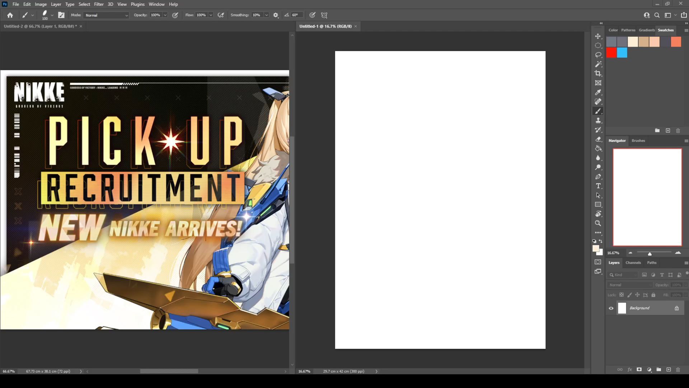Viewport: 689px width, 388px height.
Task: Open the Brush Preset picker arrow
Action: click(52, 15)
